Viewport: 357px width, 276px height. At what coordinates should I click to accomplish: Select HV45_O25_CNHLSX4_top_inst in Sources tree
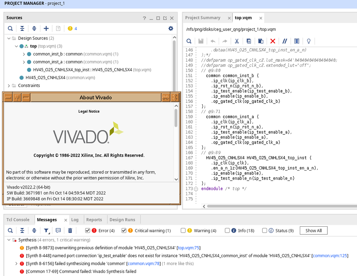[92, 70]
